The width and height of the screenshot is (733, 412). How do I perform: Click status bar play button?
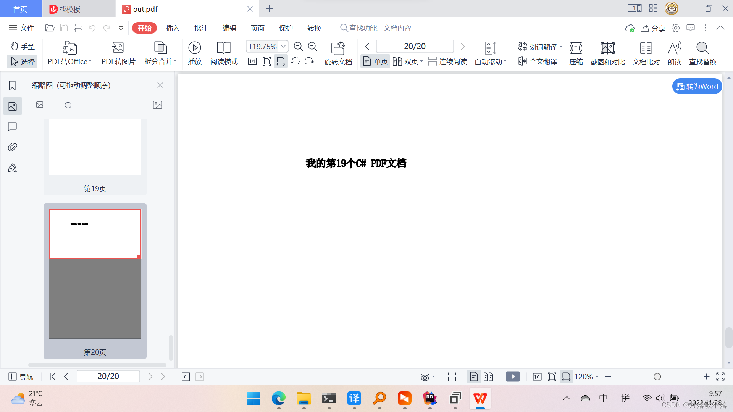[x=513, y=377]
